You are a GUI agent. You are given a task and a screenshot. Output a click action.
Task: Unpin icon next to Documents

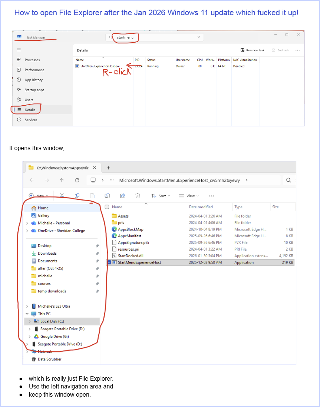click(97, 261)
